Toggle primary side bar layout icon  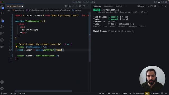(156, 2)
